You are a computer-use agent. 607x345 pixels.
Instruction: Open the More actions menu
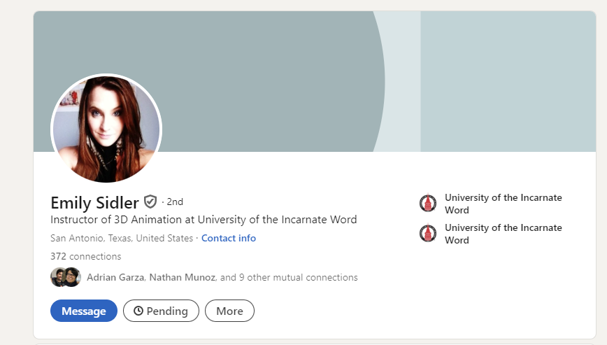(x=229, y=311)
